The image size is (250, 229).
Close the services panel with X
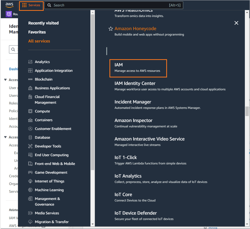[236, 23]
